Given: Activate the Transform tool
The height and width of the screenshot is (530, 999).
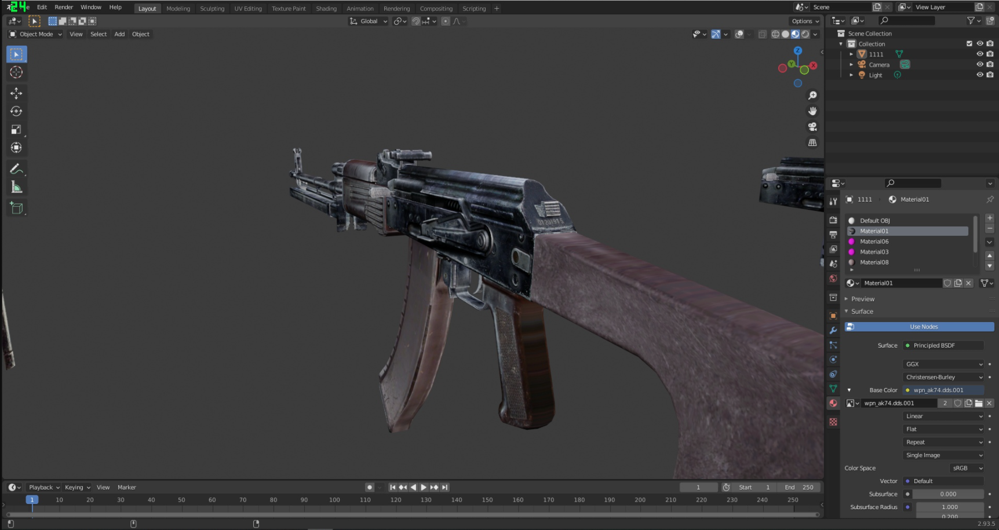Looking at the screenshot, I should pyautogui.click(x=16, y=148).
